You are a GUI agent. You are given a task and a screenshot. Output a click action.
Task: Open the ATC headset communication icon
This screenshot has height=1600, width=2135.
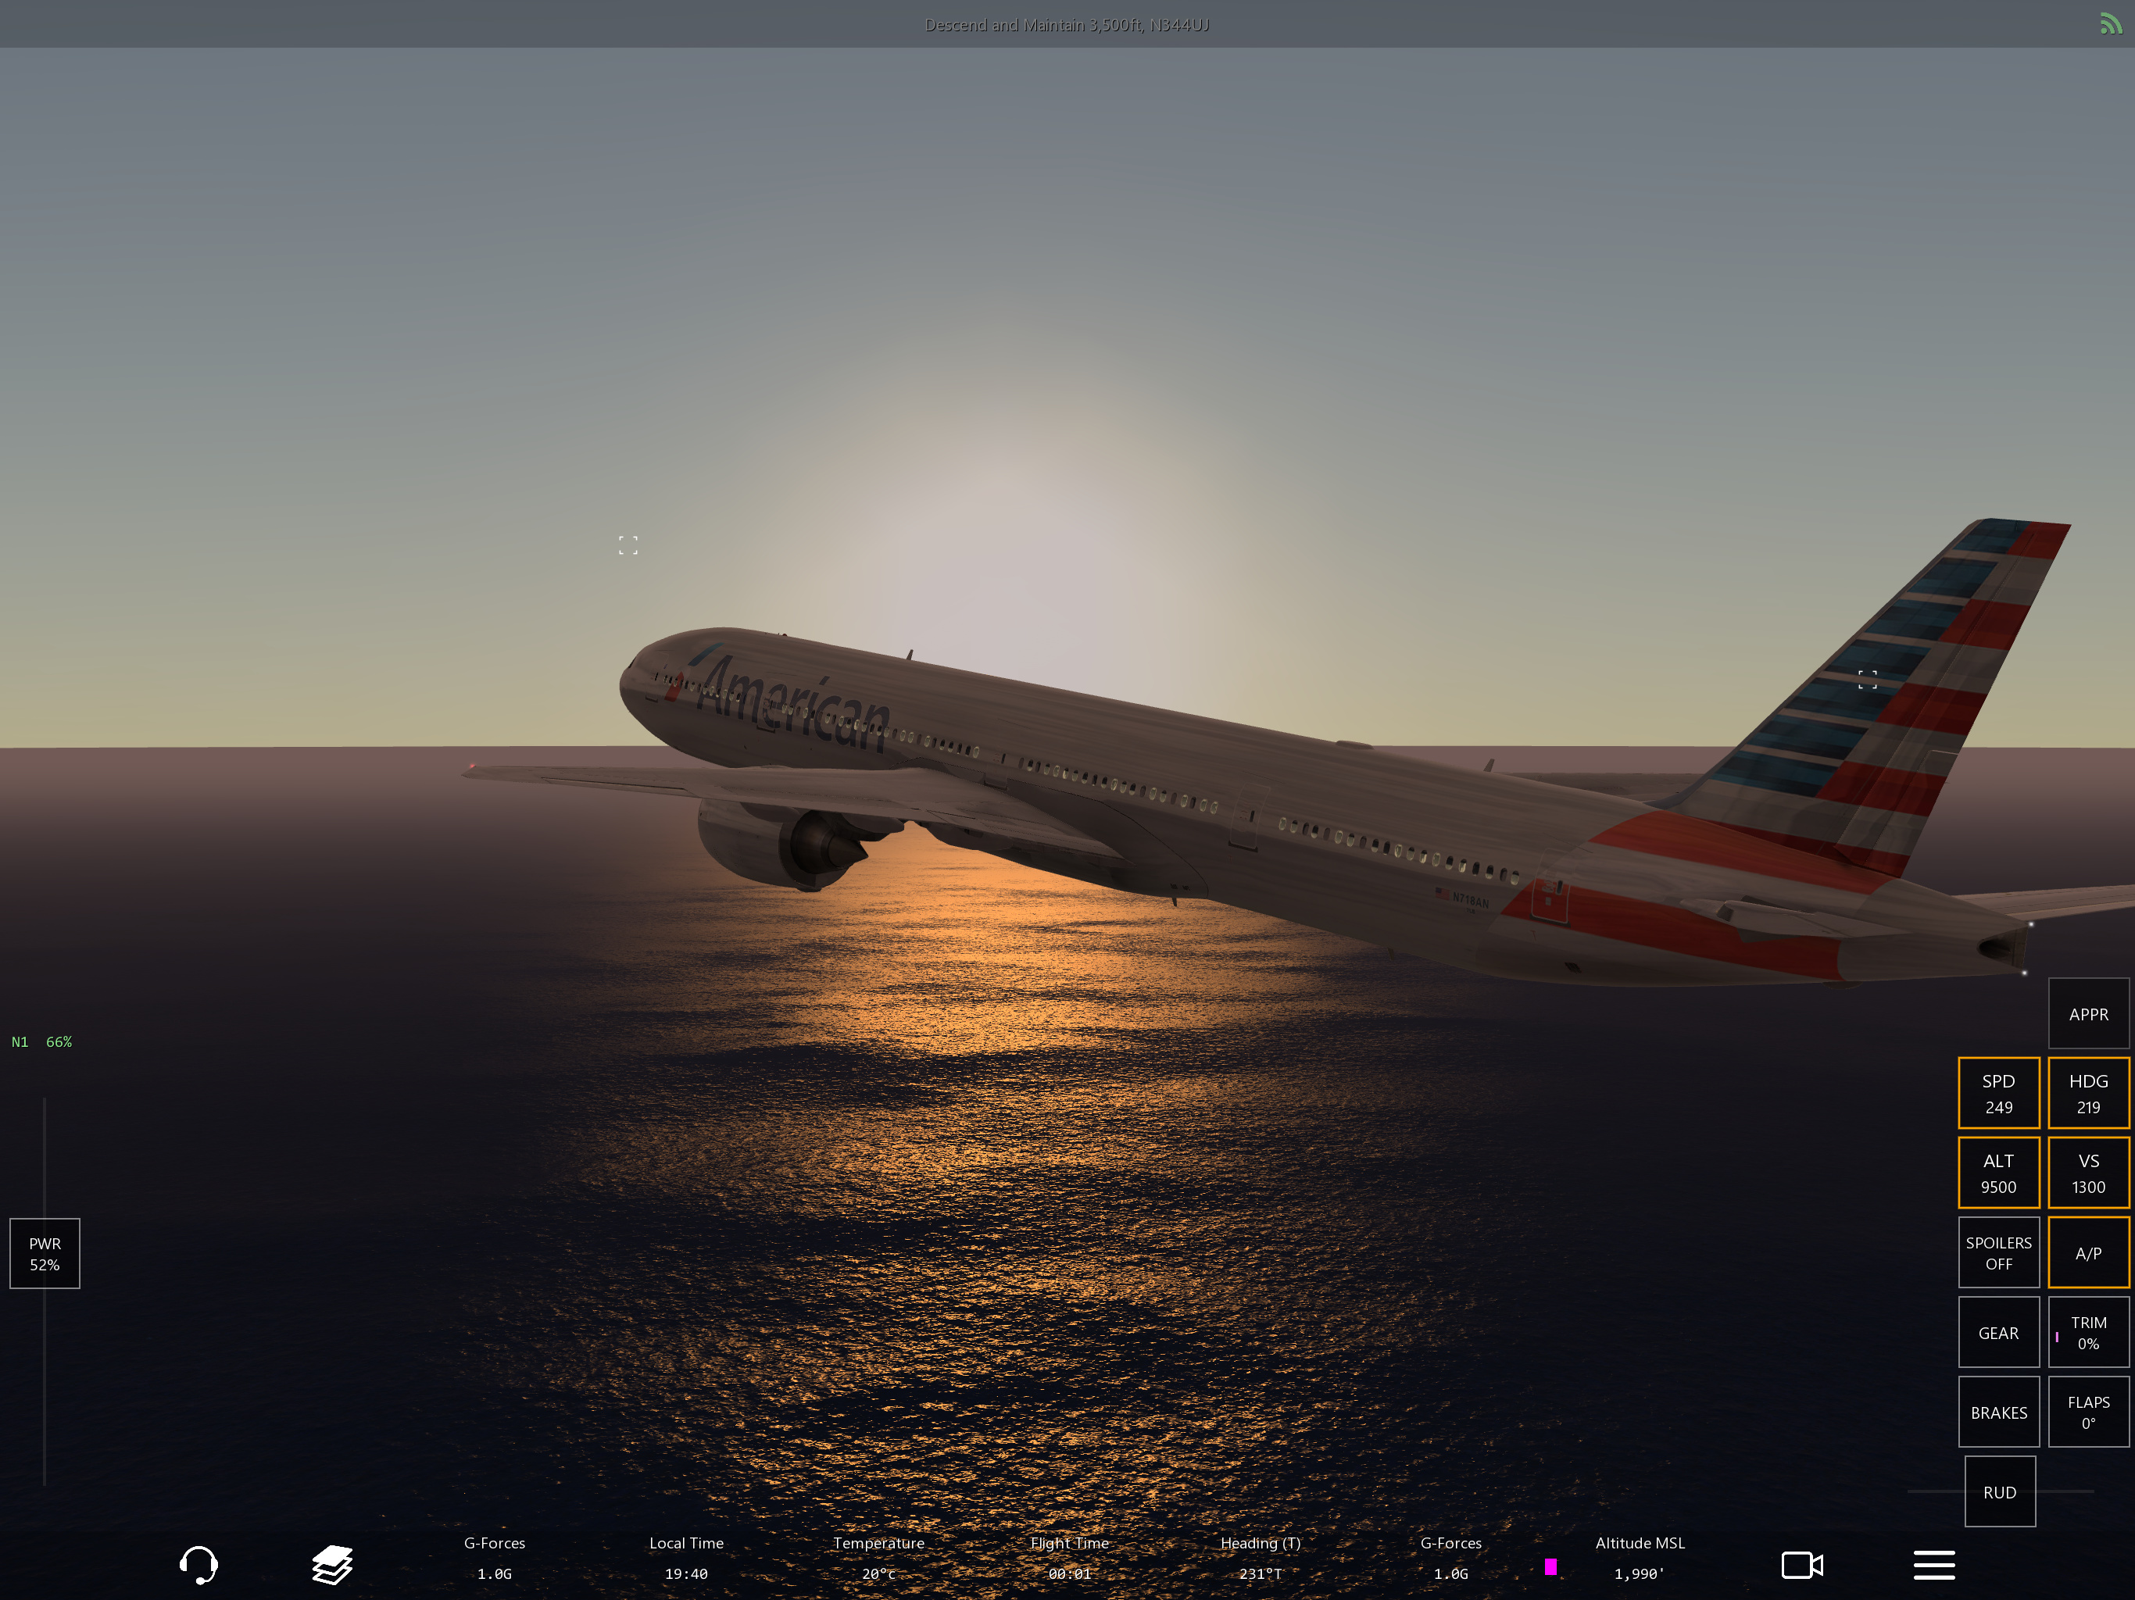(x=198, y=1564)
